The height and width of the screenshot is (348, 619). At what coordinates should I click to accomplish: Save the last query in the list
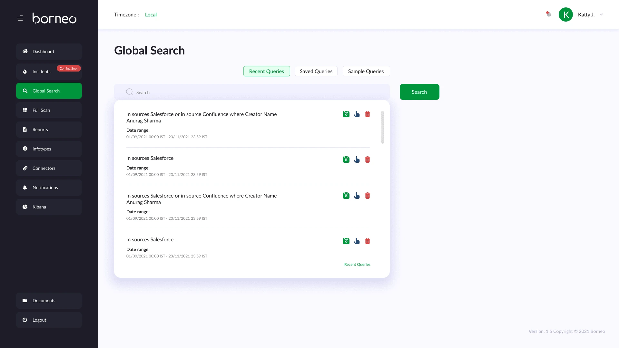tap(346, 241)
